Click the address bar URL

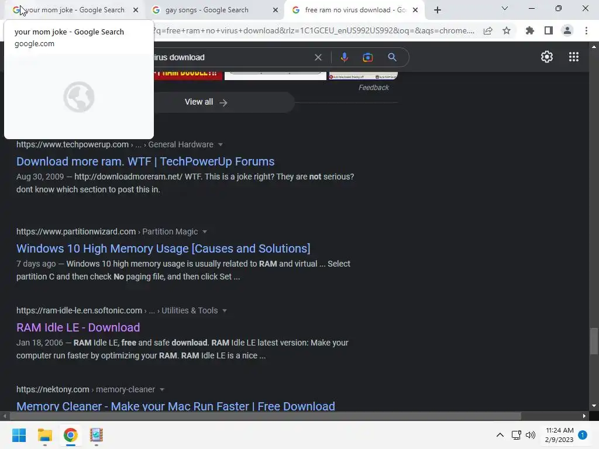pyautogui.click(x=314, y=31)
